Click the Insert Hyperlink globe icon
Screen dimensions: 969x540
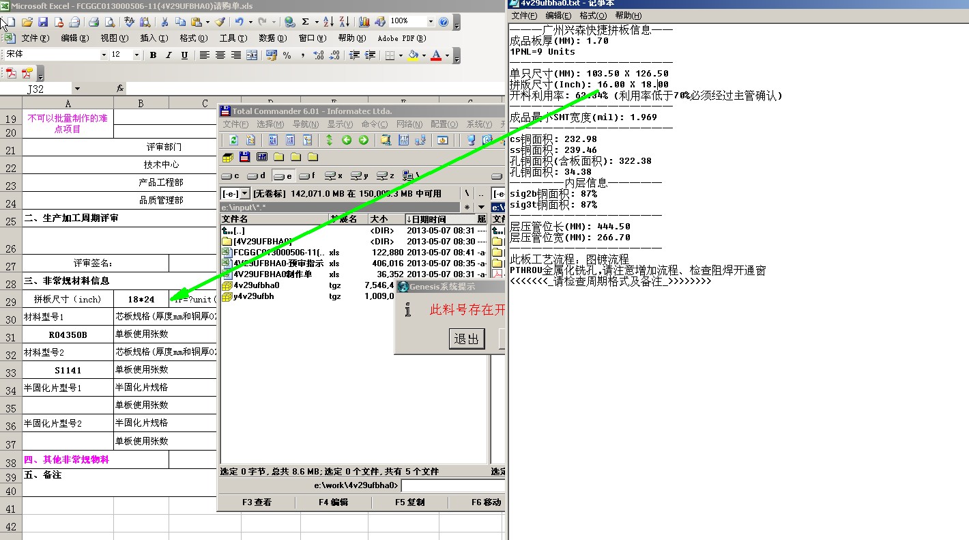pyautogui.click(x=289, y=22)
